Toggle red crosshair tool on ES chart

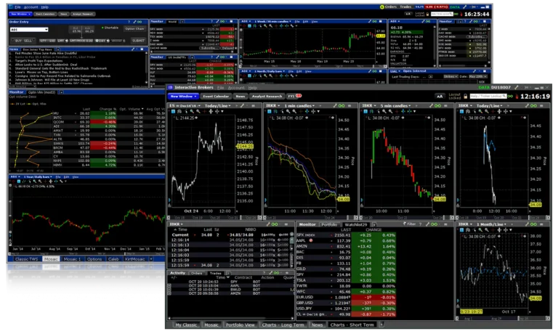point(205,111)
